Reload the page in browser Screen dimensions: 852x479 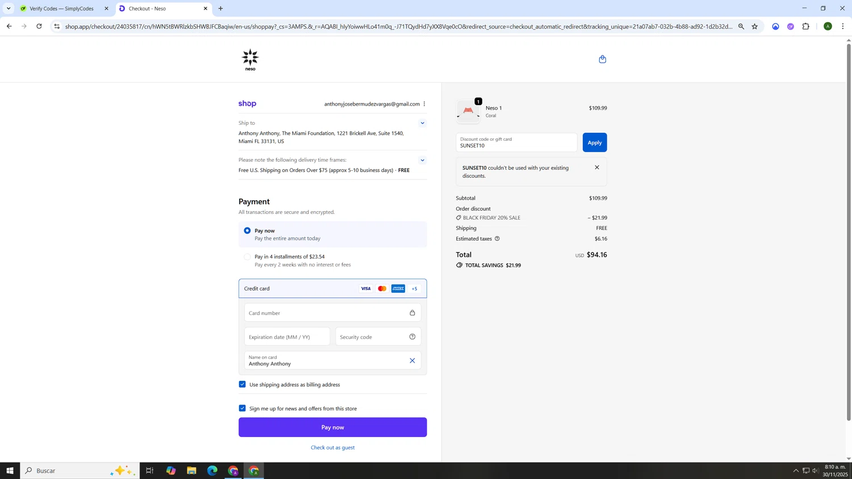(x=39, y=26)
